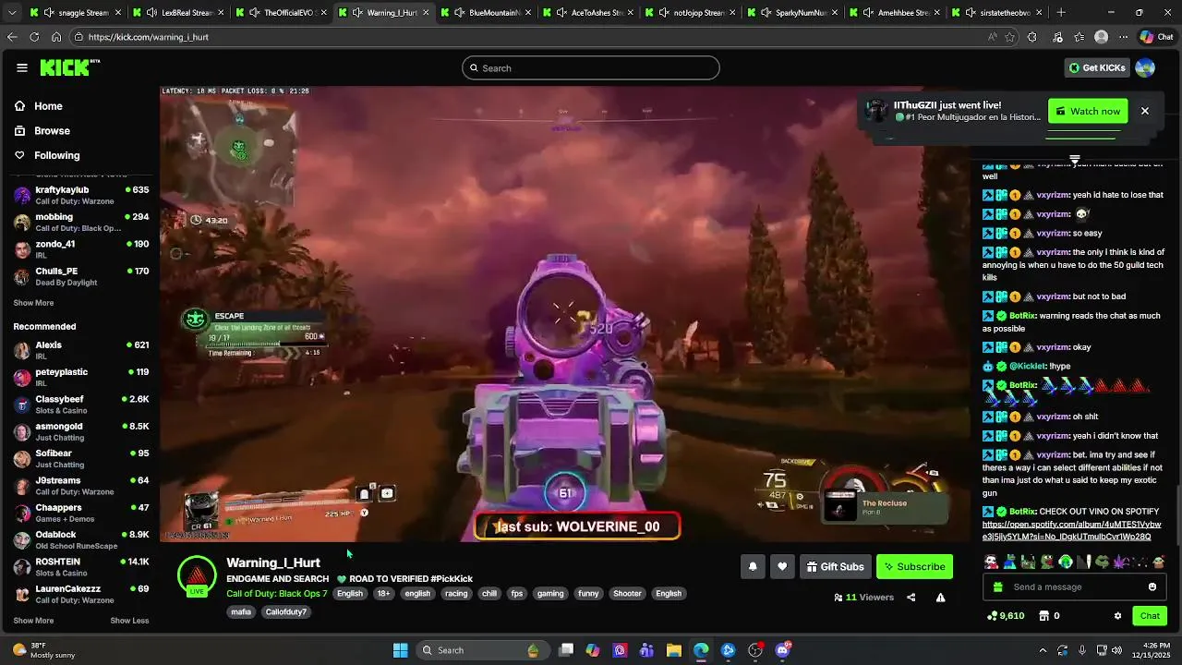This screenshot has width=1182, height=665.
Task: Click the green Chat send button
Action: click(1150, 616)
